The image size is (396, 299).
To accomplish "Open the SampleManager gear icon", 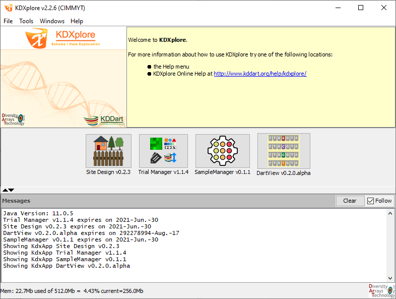I will [x=223, y=151].
